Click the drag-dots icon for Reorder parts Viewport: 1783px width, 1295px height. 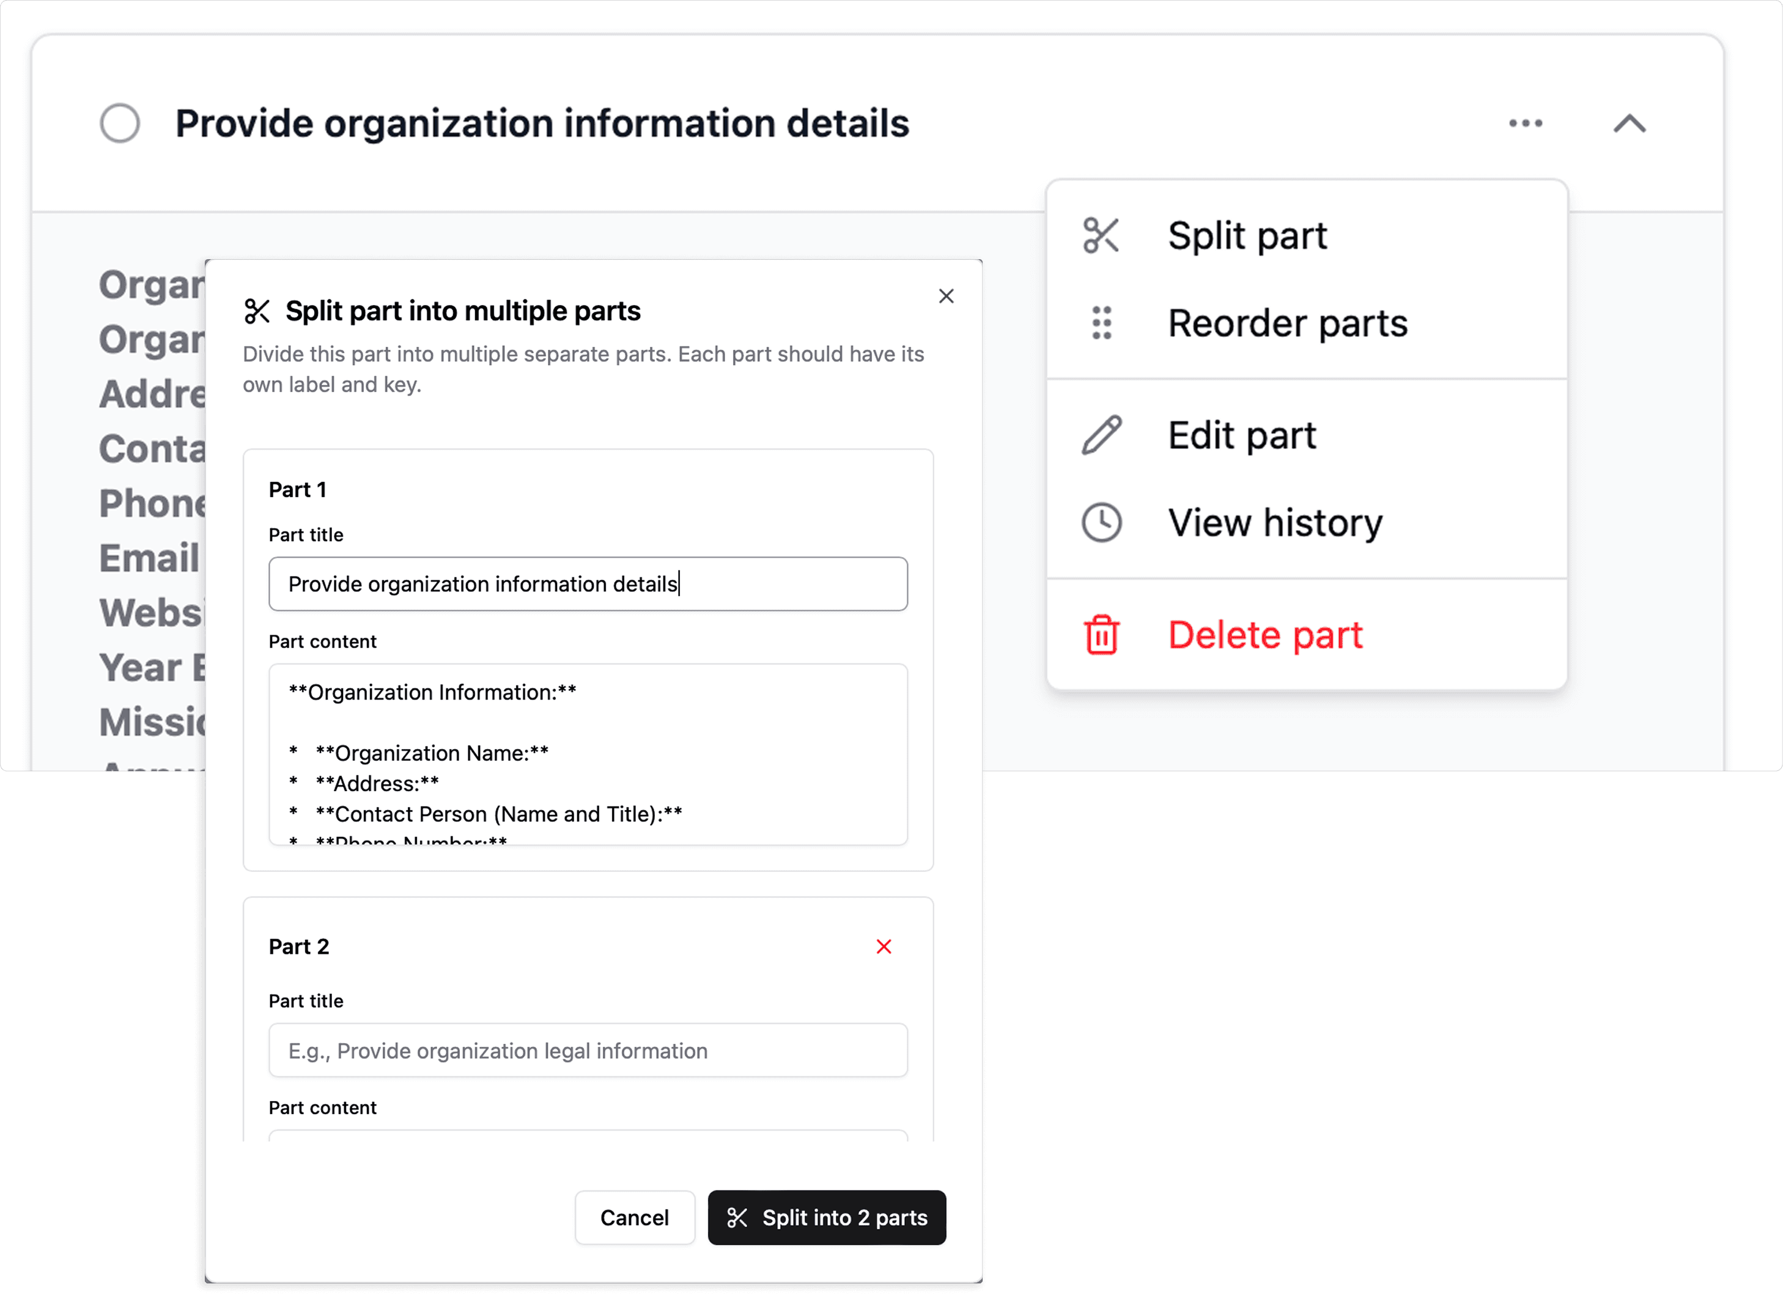(x=1101, y=323)
